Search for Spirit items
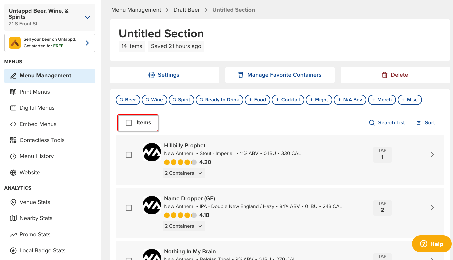 coord(181,100)
